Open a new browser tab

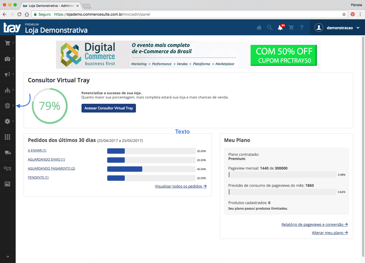87,6
